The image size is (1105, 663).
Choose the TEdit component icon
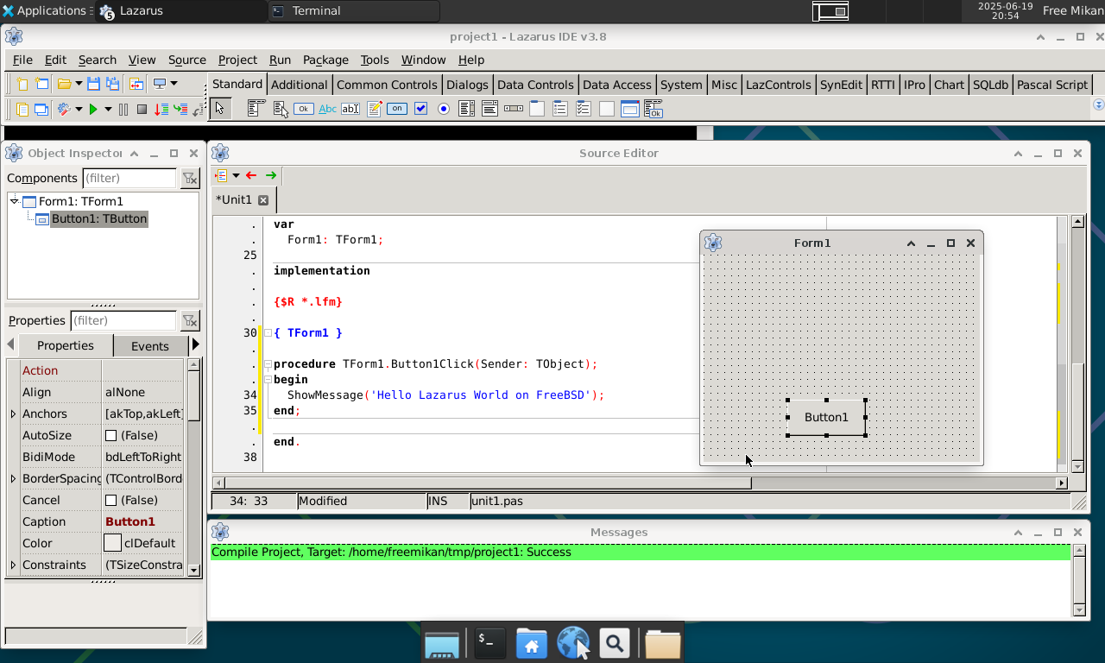click(x=350, y=109)
